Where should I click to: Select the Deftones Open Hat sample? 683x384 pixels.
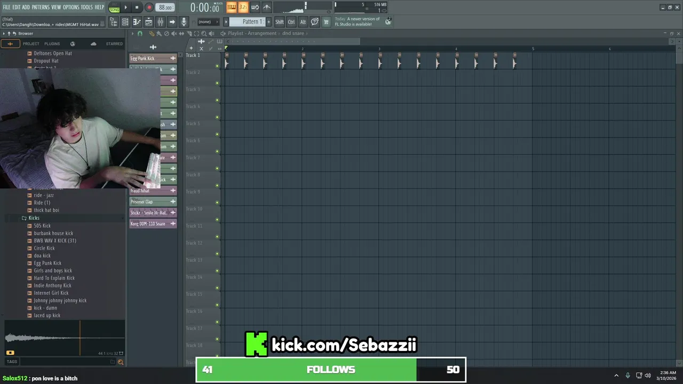(x=52, y=53)
